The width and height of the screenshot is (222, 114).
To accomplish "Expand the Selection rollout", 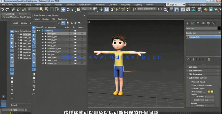I will point(203,67).
